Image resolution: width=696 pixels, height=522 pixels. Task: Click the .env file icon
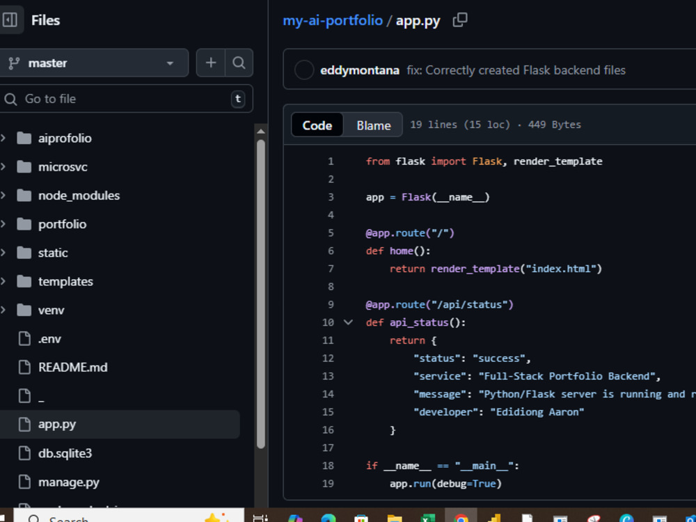[24, 339]
